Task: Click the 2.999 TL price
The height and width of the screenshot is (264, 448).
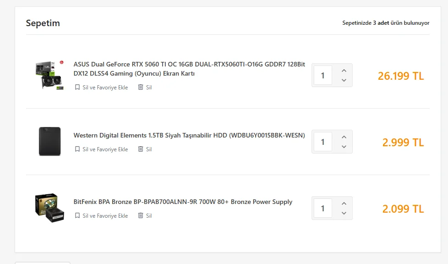Action: [403, 143]
